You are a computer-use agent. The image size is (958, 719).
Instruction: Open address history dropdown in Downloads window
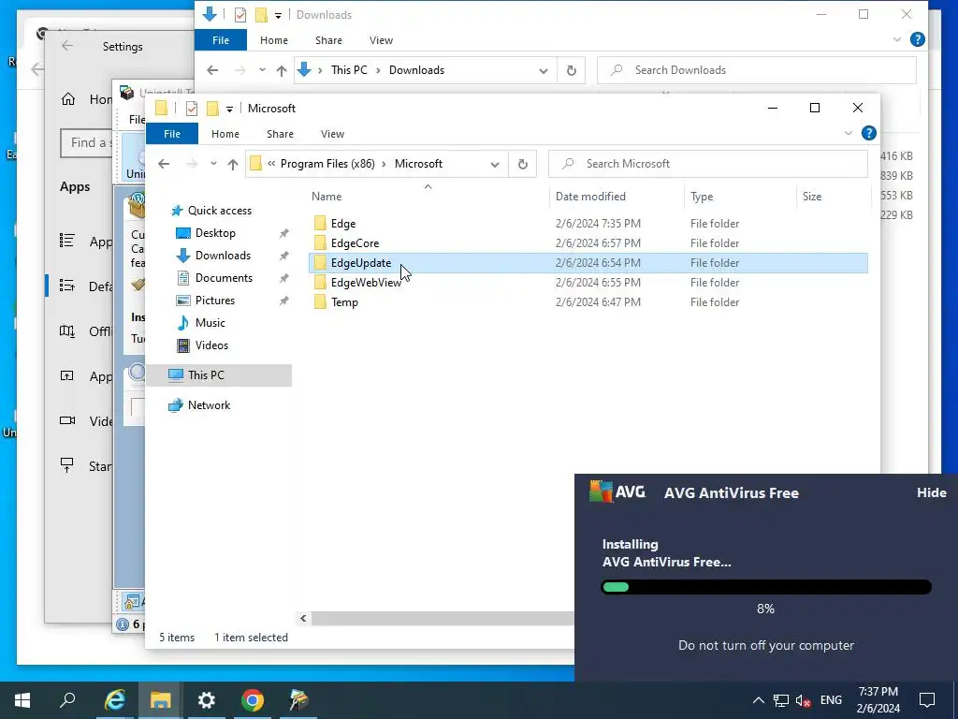point(544,71)
